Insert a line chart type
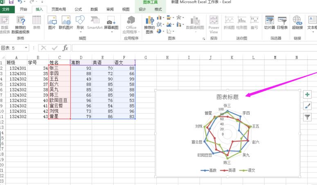This screenshot has width=317, height=185. [x=159, y=24]
